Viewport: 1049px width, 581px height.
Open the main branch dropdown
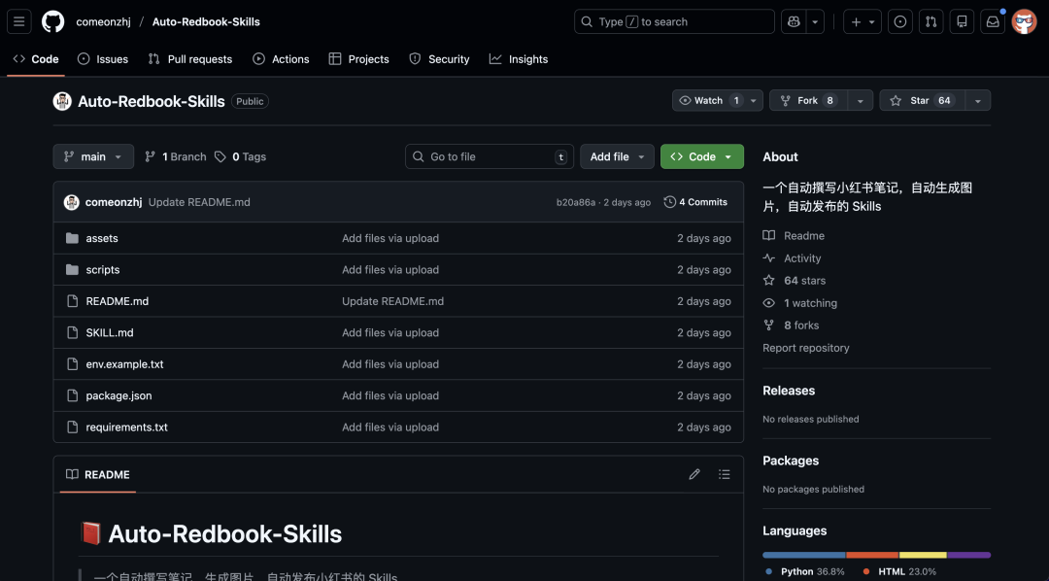pos(93,156)
